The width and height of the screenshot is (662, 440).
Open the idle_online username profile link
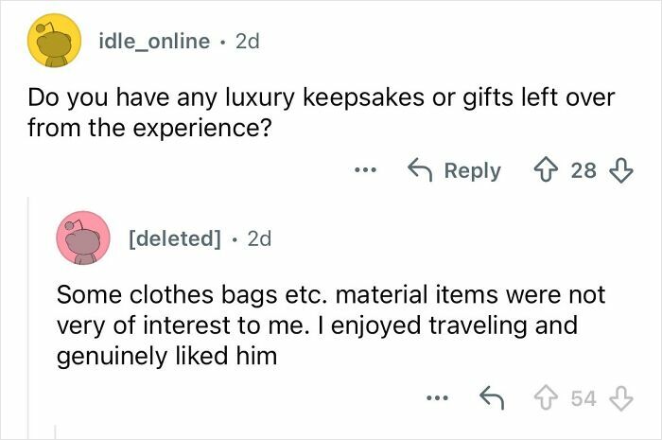tap(154, 42)
